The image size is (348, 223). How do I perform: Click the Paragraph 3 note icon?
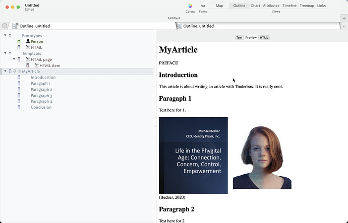coord(19,95)
